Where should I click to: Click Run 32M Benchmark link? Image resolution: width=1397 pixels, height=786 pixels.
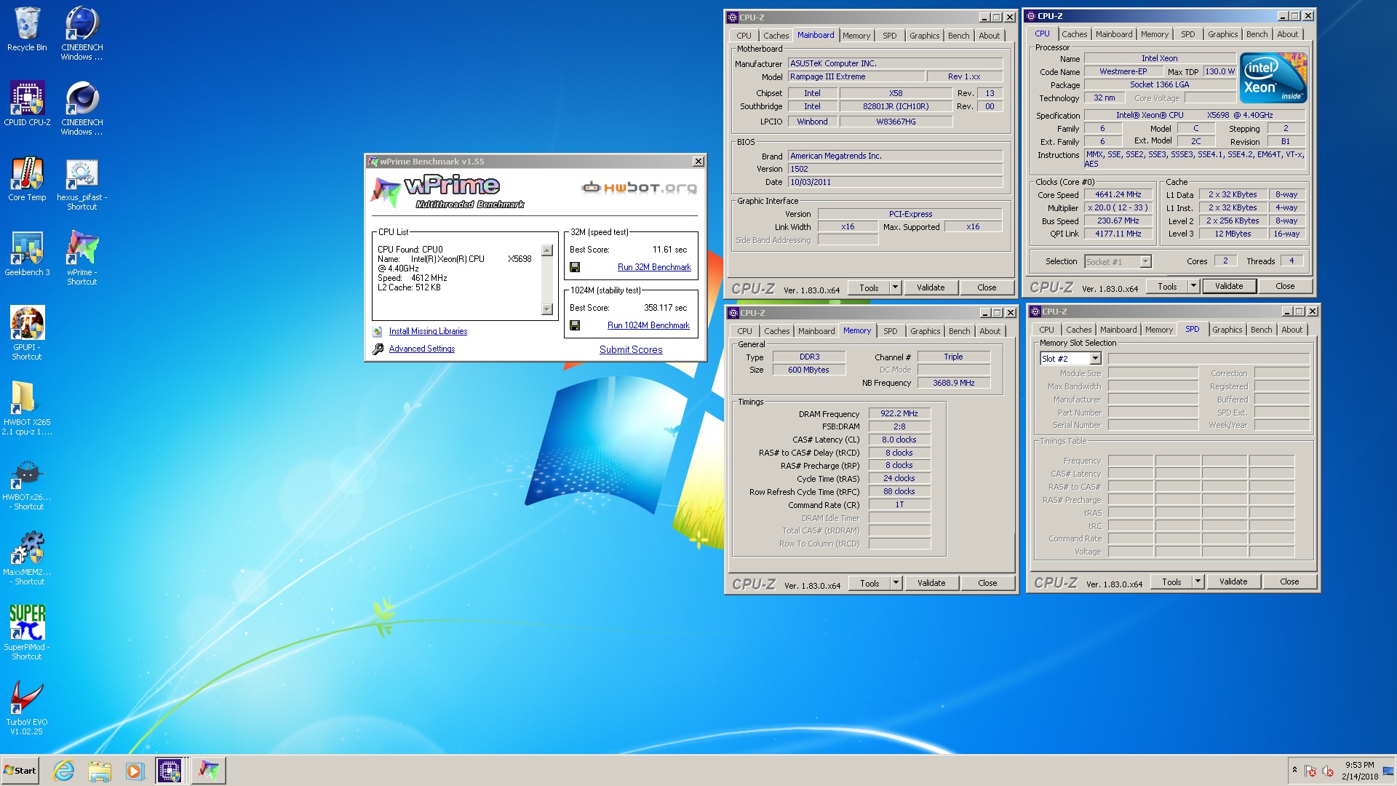click(654, 267)
